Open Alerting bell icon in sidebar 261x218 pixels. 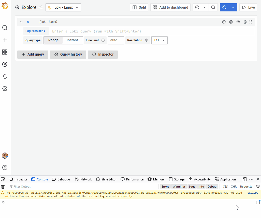5,76
